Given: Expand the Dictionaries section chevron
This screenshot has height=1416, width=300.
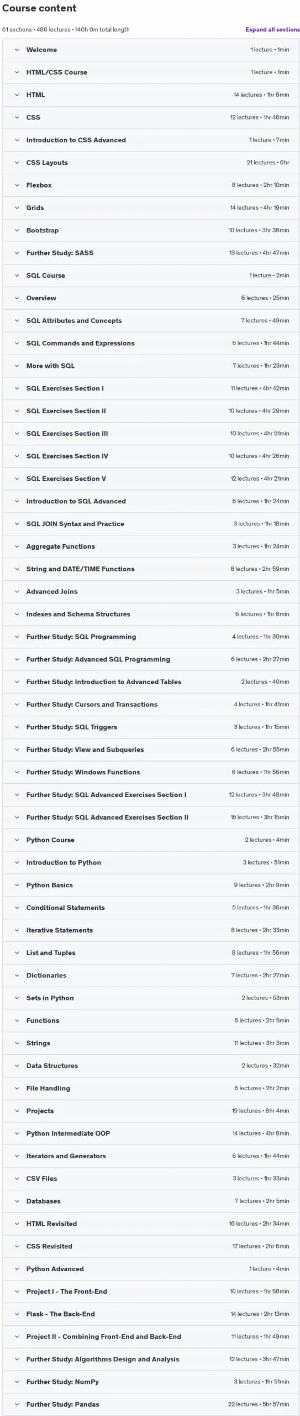Looking at the screenshot, I should [x=17, y=975].
